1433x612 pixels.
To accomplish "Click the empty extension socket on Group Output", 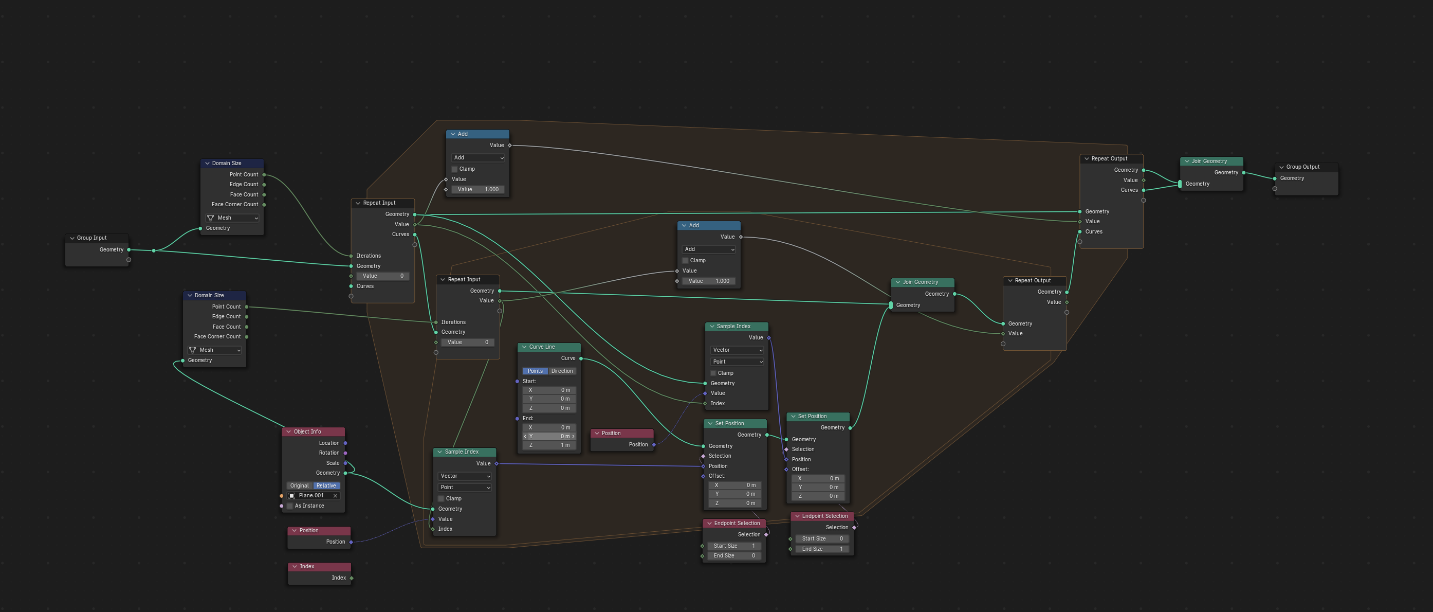I will pyautogui.click(x=1275, y=189).
